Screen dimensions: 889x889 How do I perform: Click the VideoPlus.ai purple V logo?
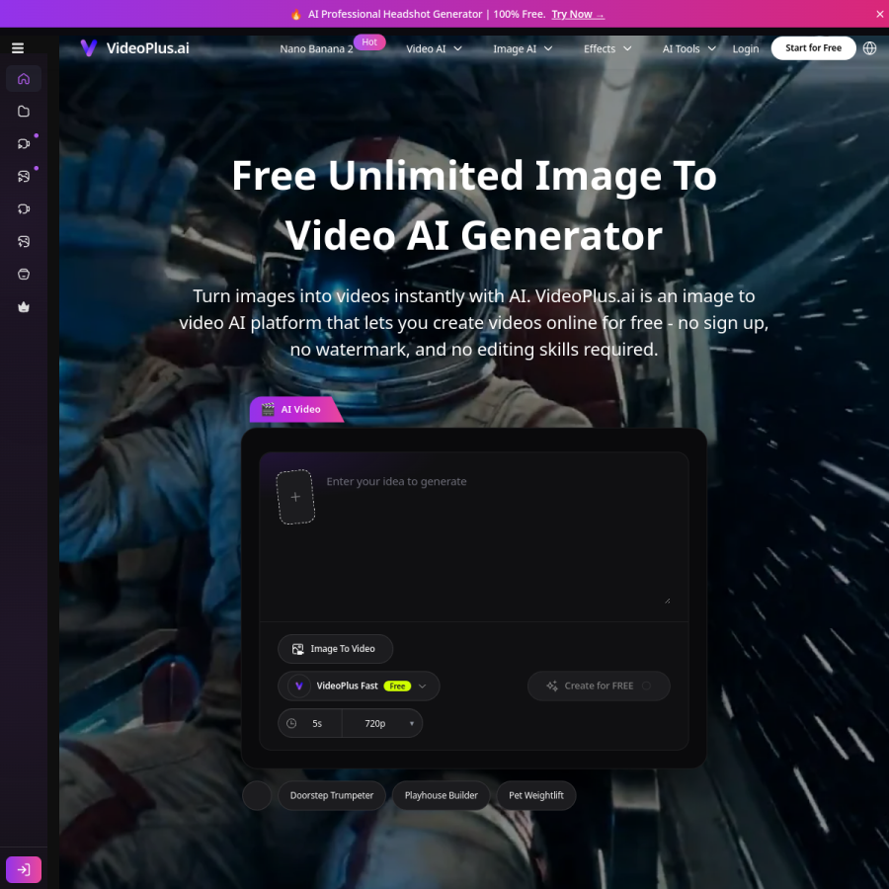[89, 48]
